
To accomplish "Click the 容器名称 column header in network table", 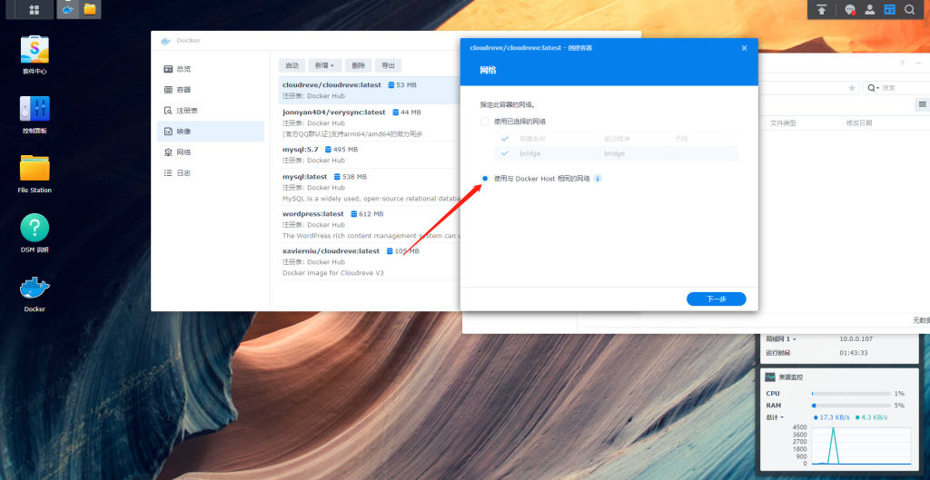I will coord(532,139).
